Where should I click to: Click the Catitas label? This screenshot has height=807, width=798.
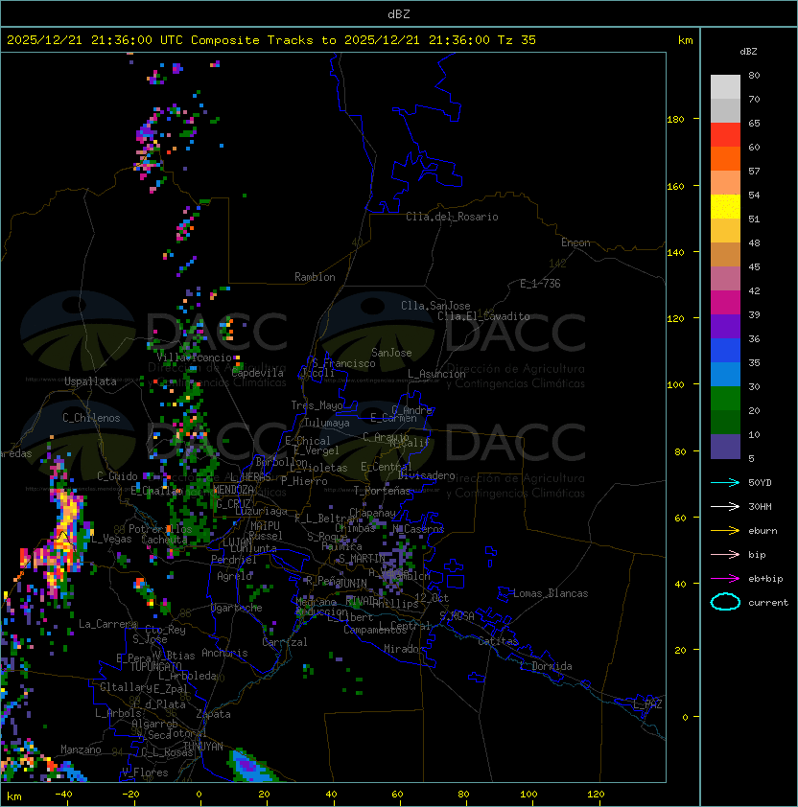498,641
